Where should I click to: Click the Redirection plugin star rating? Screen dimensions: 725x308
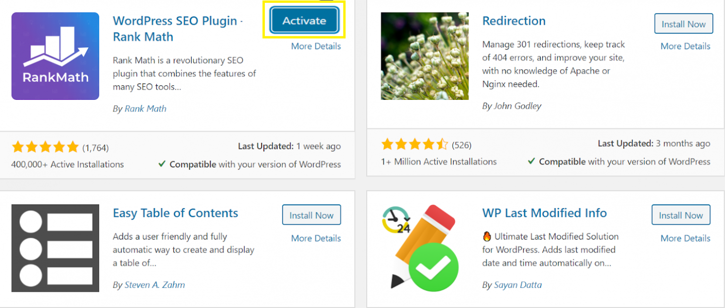415,144
